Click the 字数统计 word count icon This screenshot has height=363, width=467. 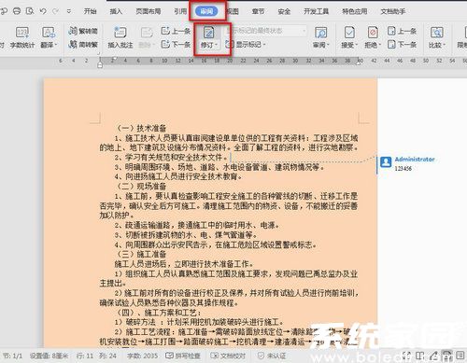tap(22, 33)
